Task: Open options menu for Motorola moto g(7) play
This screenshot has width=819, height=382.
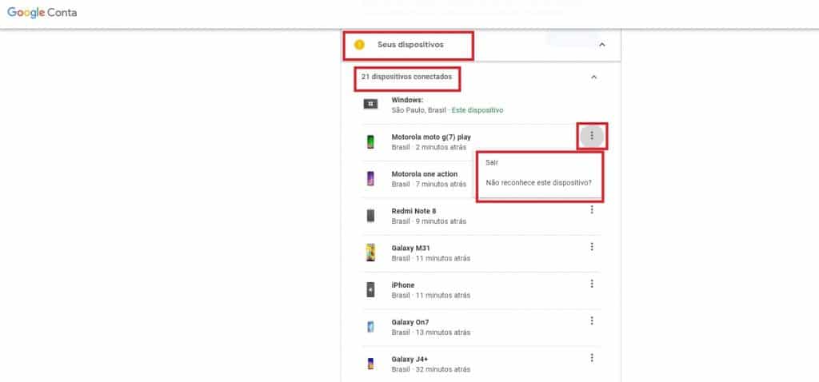Action: click(x=592, y=136)
